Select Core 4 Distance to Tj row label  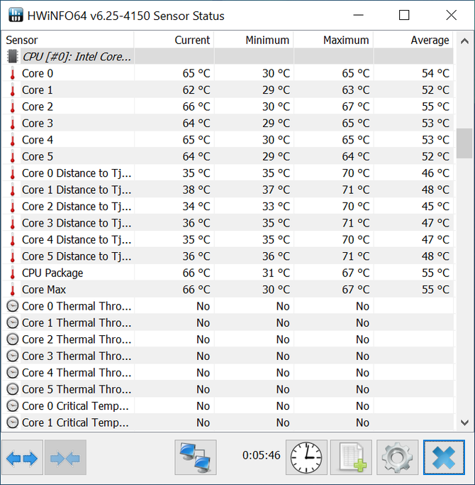pos(77,240)
